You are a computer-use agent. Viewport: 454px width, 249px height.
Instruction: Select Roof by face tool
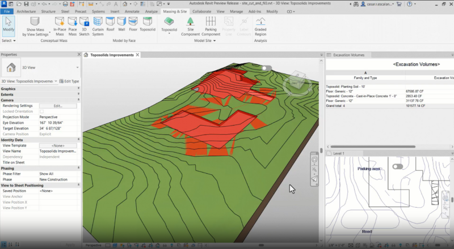pyautogui.click(x=110, y=24)
